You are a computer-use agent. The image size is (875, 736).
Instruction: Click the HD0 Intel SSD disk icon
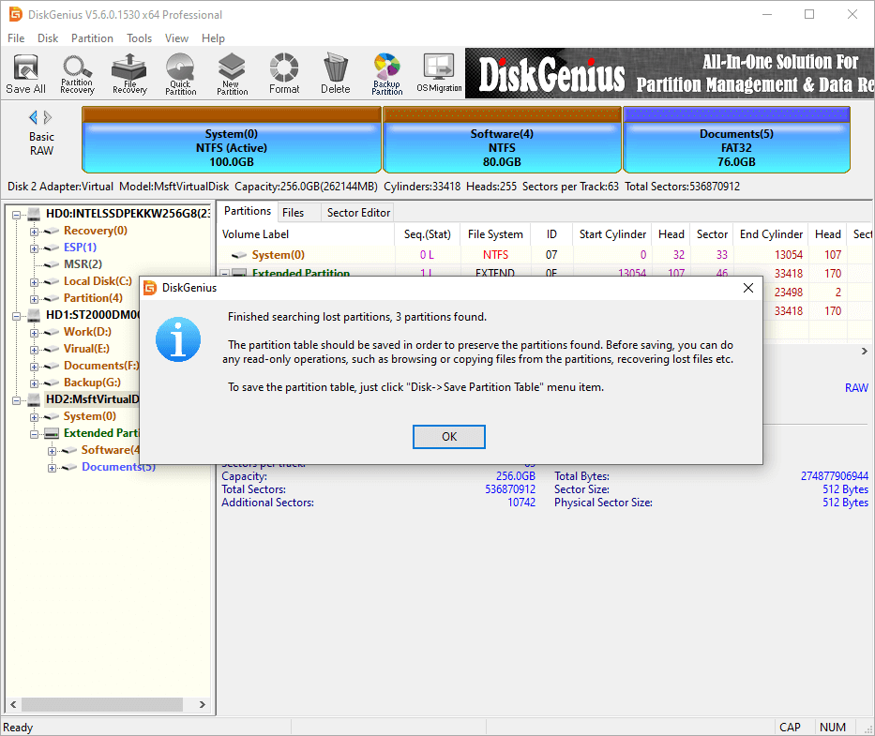tap(35, 214)
